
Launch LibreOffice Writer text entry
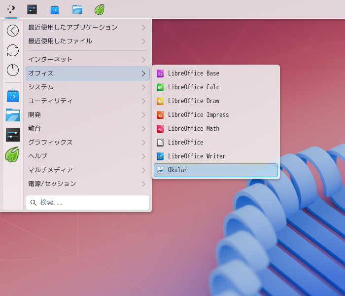pyautogui.click(x=197, y=156)
